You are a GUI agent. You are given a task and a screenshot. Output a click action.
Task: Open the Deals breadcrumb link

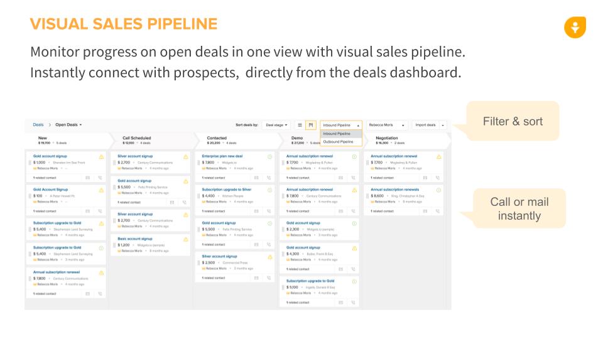coord(38,125)
